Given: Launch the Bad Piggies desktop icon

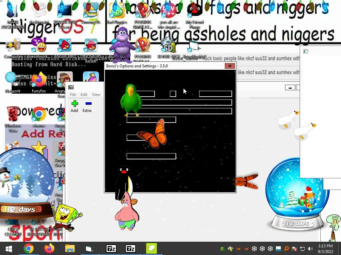Looking at the screenshot, I should tap(117, 13).
